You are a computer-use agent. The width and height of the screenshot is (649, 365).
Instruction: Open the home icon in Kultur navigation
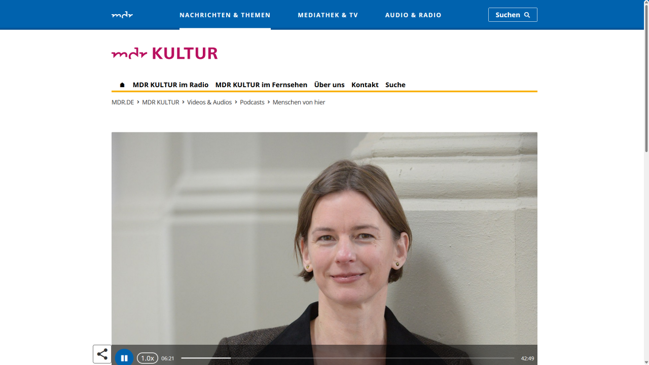pyautogui.click(x=122, y=85)
